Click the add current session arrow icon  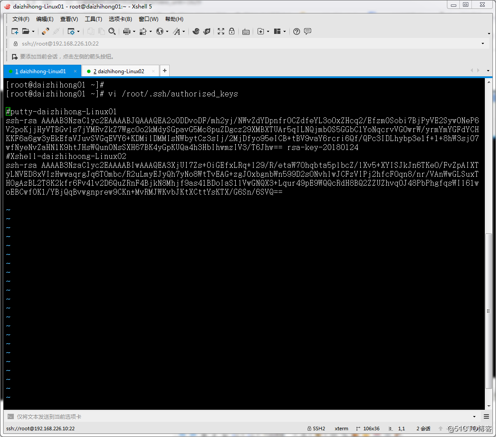(15, 57)
